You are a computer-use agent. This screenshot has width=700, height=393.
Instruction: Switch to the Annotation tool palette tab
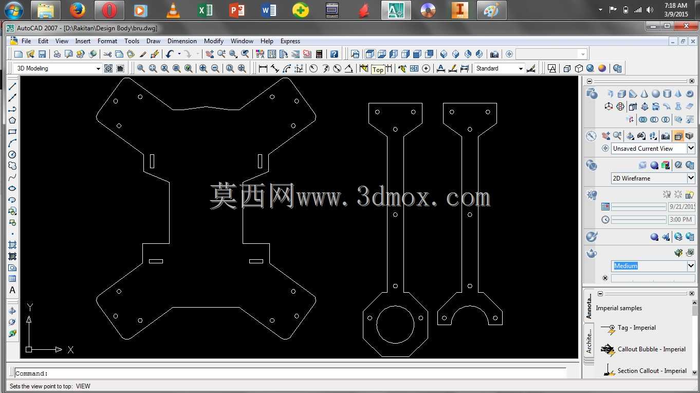(x=589, y=306)
